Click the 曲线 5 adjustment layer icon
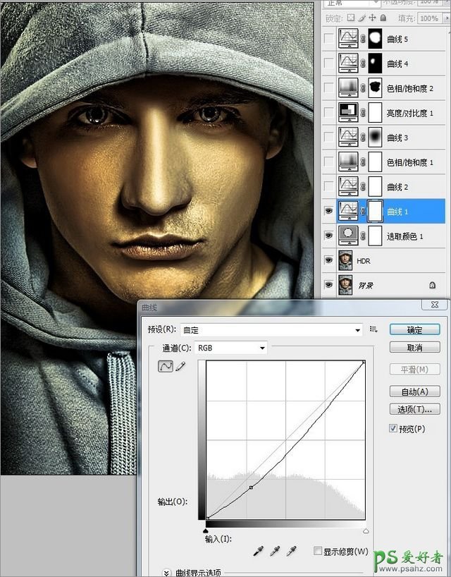Image resolution: width=451 pixels, height=577 pixels. point(348,38)
